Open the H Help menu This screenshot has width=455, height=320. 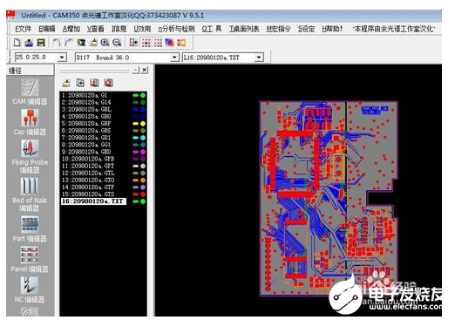(332, 29)
